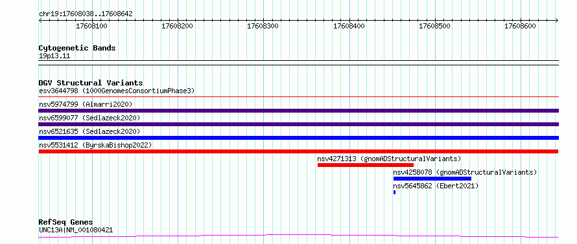Click the RefSeq Genes track heading
Screen dimensions: 577x244
(65, 222)
